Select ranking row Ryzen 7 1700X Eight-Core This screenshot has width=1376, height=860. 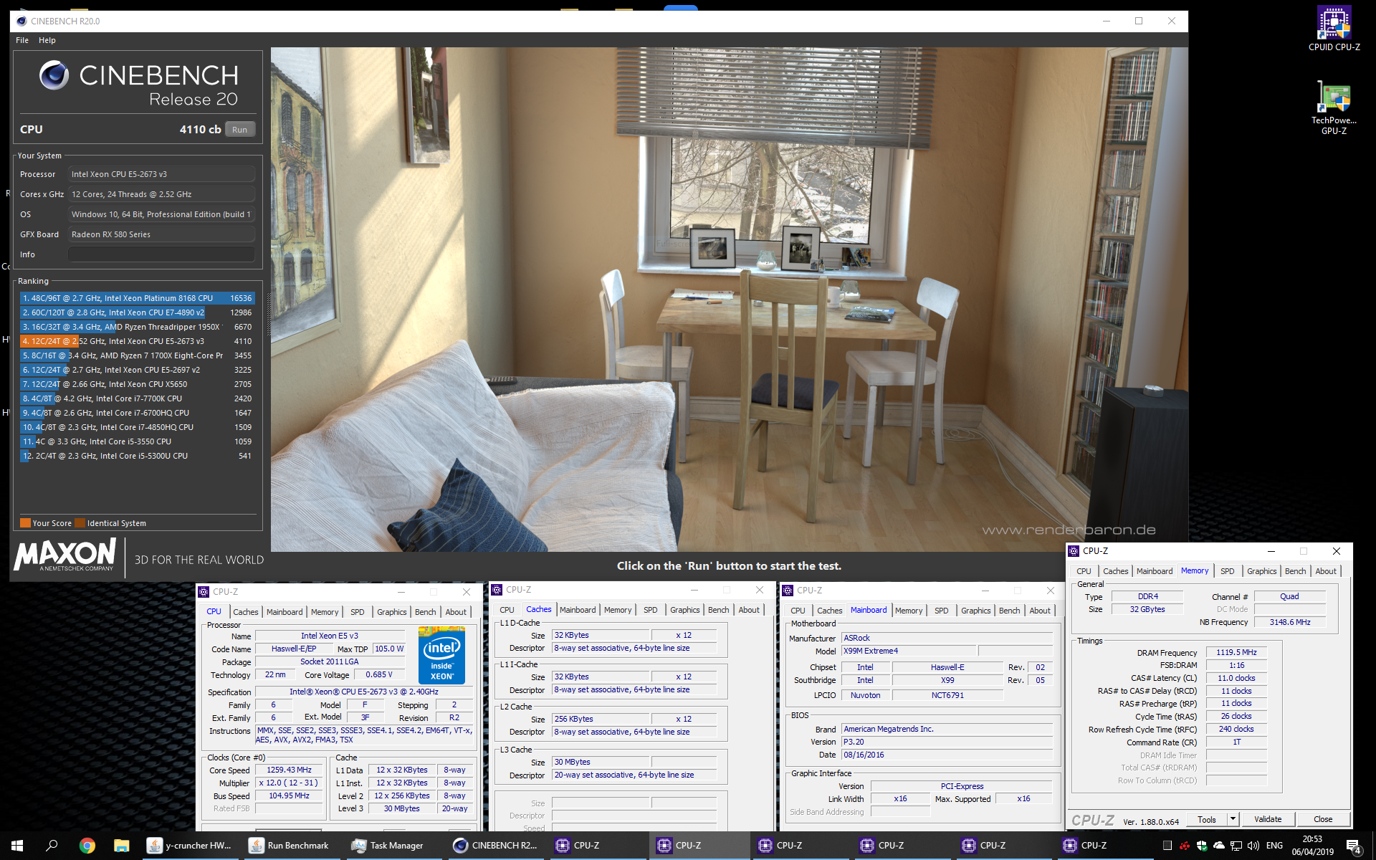[137, 355]
